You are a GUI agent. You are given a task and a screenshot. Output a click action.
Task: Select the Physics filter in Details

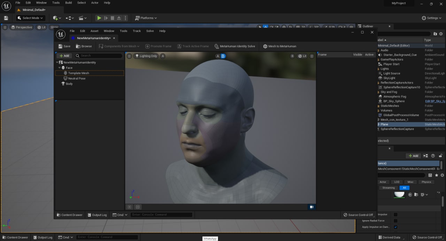pos(426,182)
